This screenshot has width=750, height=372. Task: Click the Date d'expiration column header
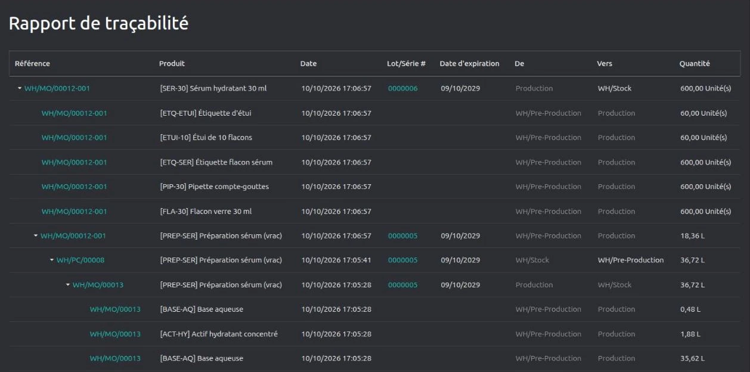(470, 64)
